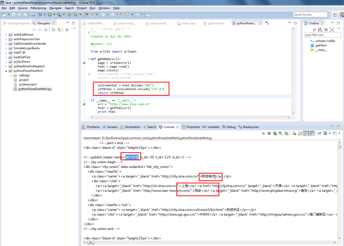Viewport: 344px width, 246px height.
Task: Click the Open Console icon
Action: (x=335, y=133)
